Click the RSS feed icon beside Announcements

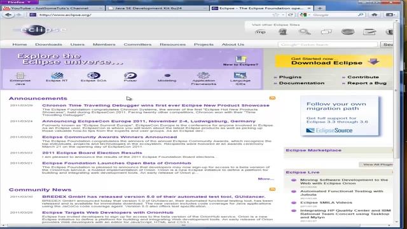coord(272,98)
